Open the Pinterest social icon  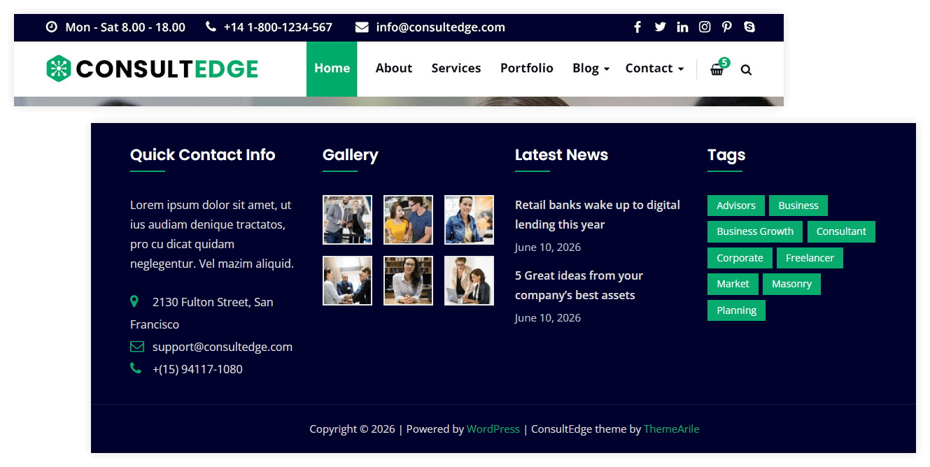pos(727,27)
